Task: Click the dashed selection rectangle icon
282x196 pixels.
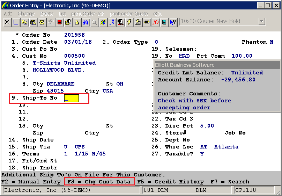Action: (x=16, y=22)
